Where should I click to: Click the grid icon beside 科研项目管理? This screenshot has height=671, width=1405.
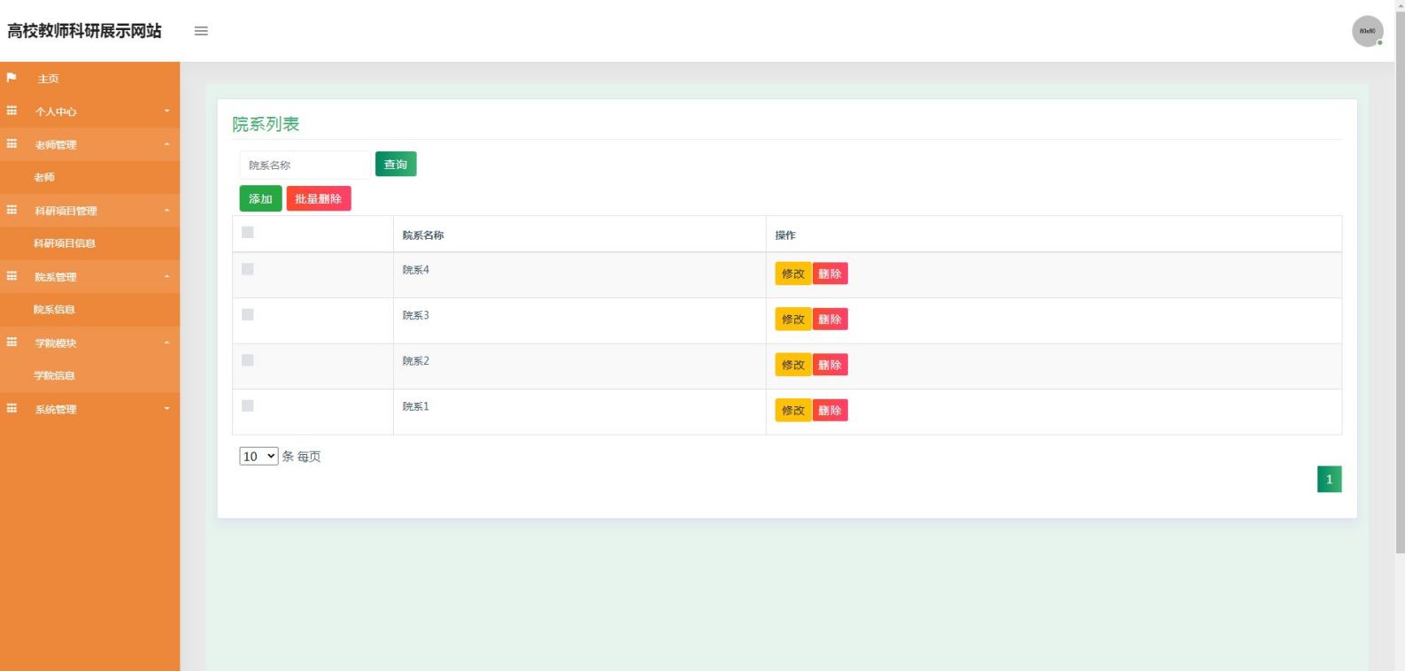pos(12,210)
